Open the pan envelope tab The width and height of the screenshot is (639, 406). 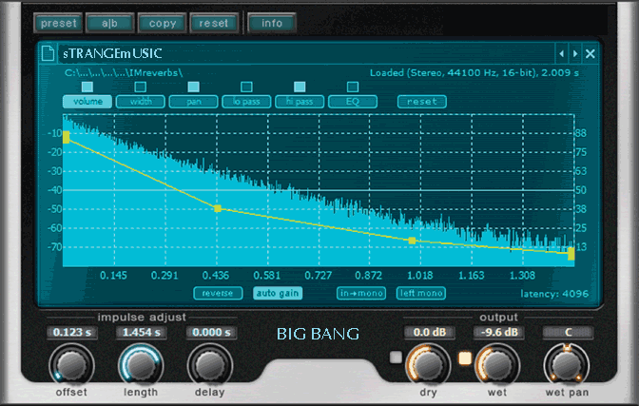[194, 102]
